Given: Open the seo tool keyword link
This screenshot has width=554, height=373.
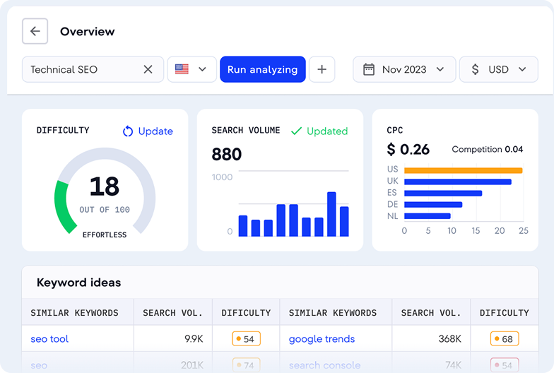Looking at the screenshot, I should point(49,339).
